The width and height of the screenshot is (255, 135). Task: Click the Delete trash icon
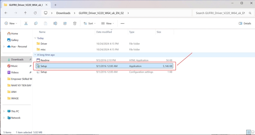coord(75,24)
